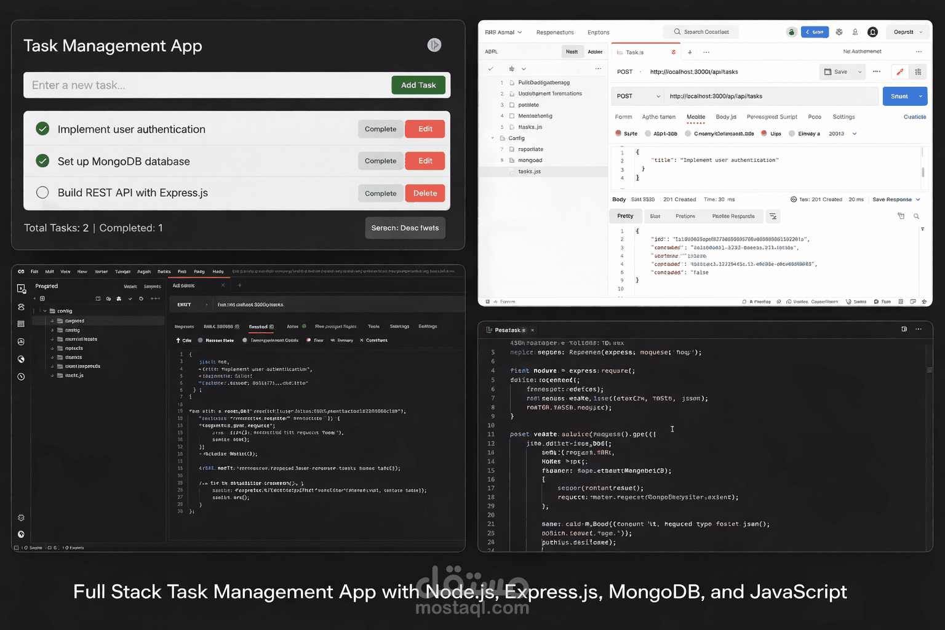
Task: Select the Pretty response view tab
Action: pyautogui.click(x=626, y=217)
